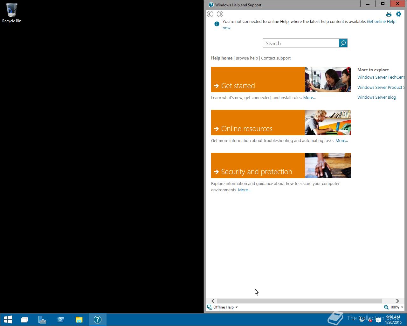This screenshot has width=407, height=326.
Task: Click More link under Get started
Action: [309, 98]
